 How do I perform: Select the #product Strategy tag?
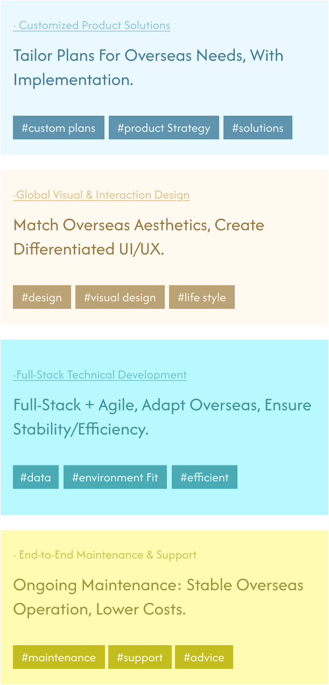click(164, 128)
